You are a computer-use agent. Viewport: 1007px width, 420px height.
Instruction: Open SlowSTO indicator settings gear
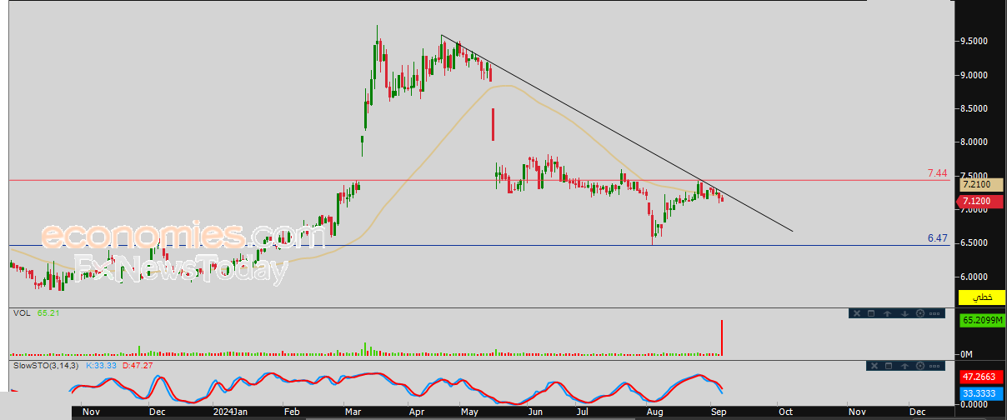tap(920, 366)
